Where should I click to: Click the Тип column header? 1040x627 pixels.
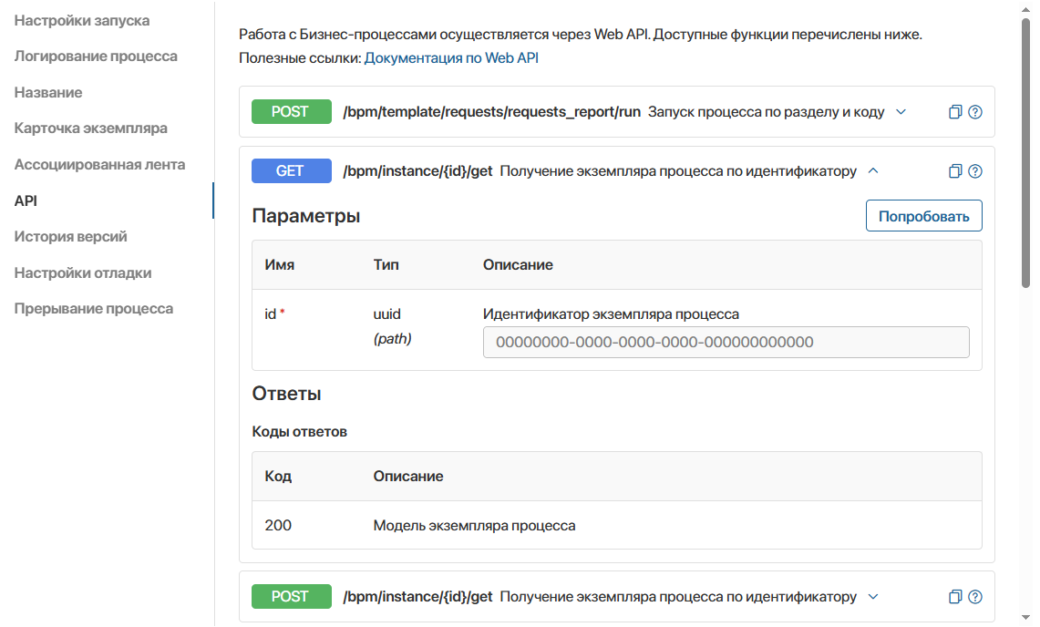tap(386, 264)
